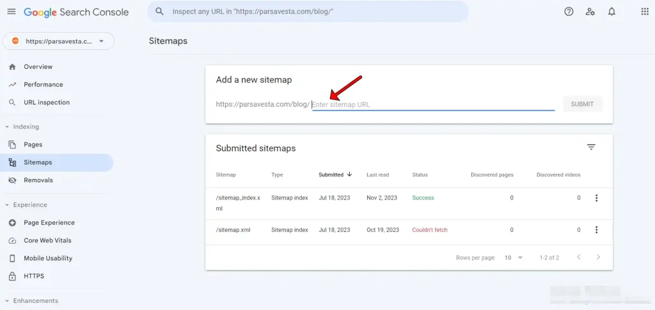Screen dimensions: 655x310
Task: Click the green Success status
Action: coord(423,198)
